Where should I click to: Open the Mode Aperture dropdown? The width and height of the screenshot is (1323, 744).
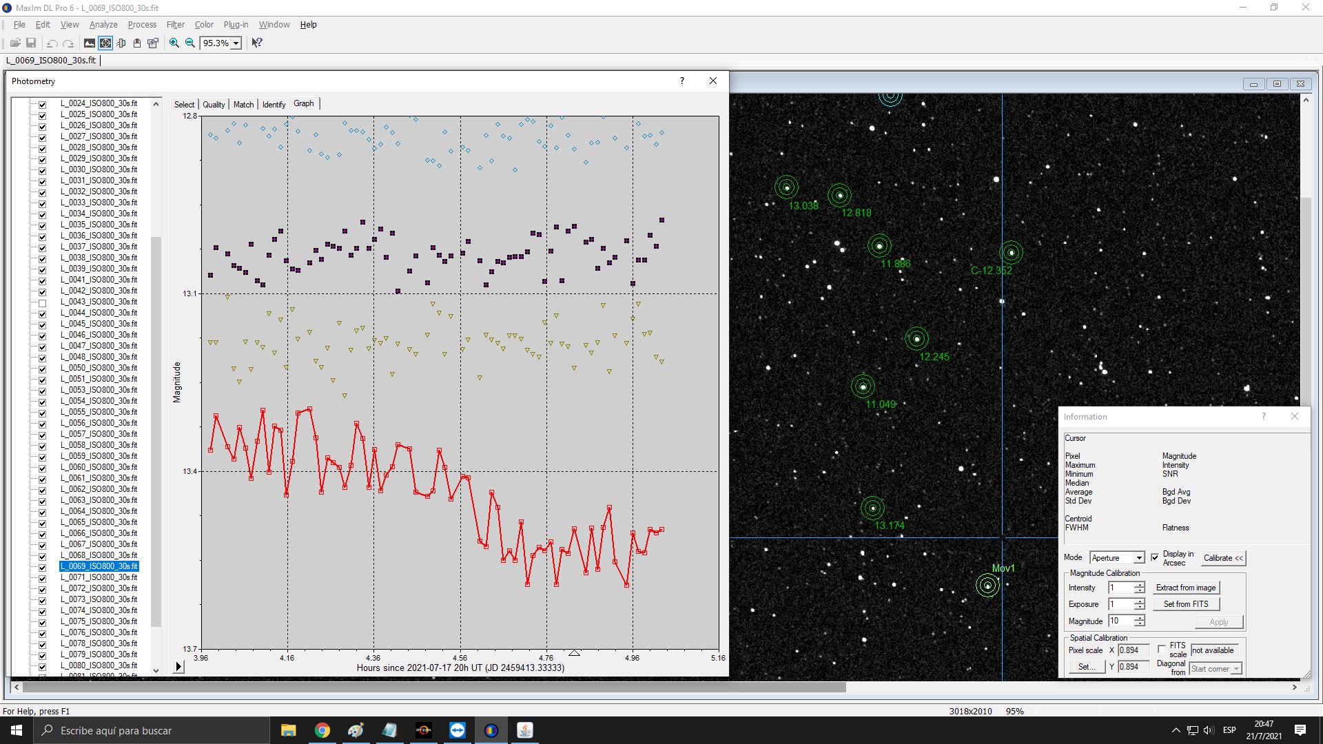(x=1138, y=558)
